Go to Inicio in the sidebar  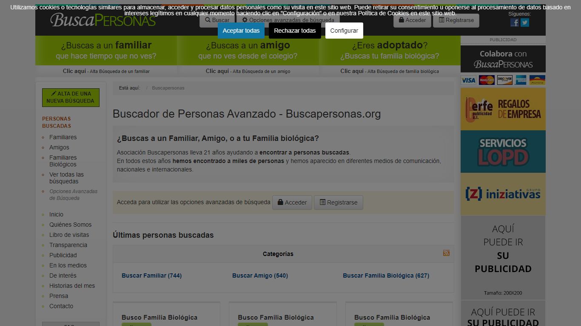pos(56,214)
